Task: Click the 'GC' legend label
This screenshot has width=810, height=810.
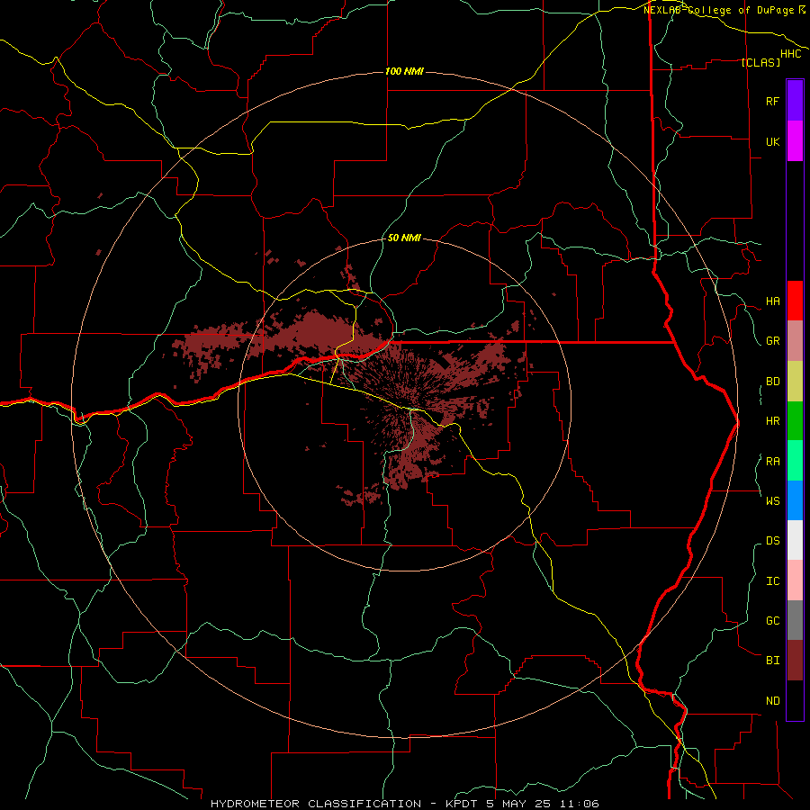Action: 772,620
